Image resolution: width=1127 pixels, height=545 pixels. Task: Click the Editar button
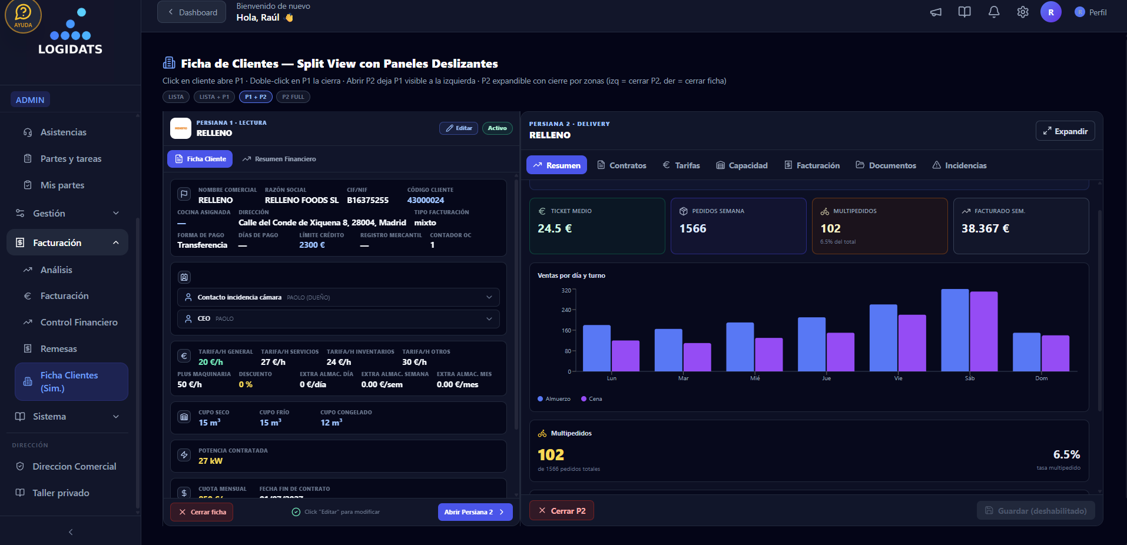click(x=459, y=128)
